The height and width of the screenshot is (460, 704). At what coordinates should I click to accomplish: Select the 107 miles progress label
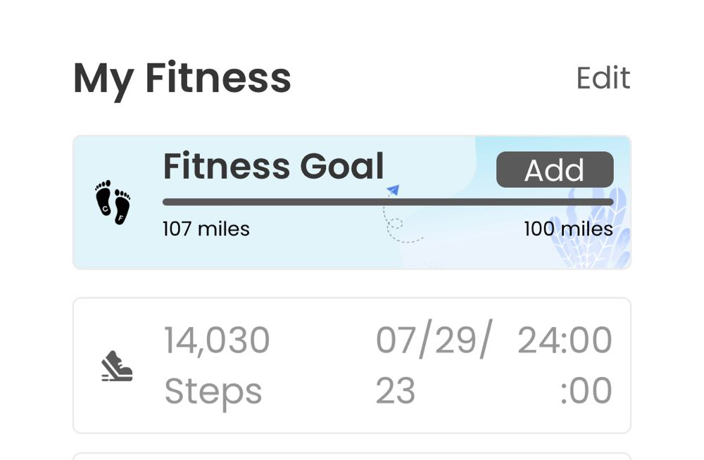206,229
